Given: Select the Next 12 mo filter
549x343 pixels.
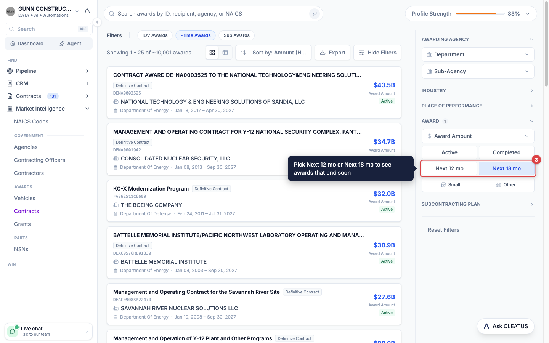Looking at the screenshot, I should [449, 168].
